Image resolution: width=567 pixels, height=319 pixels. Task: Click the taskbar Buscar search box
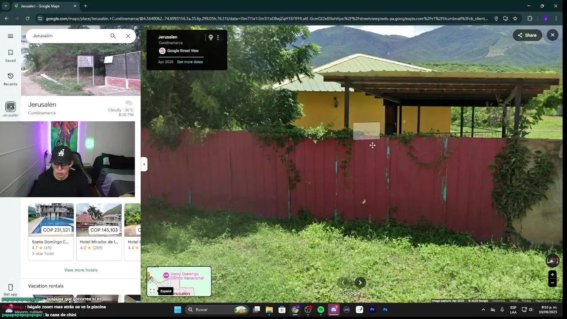click(217, 310)
